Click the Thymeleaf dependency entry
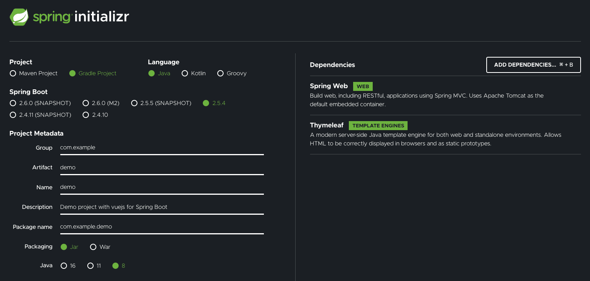 coord(445,134)
